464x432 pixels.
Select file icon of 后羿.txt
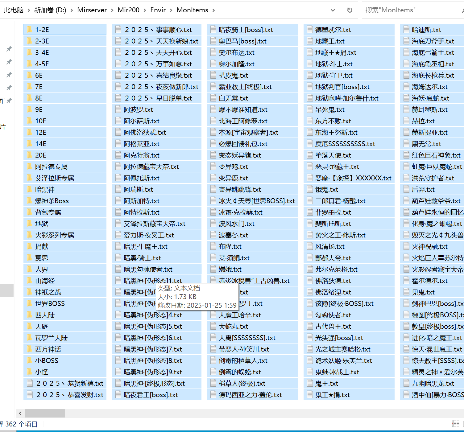point(406,189)
